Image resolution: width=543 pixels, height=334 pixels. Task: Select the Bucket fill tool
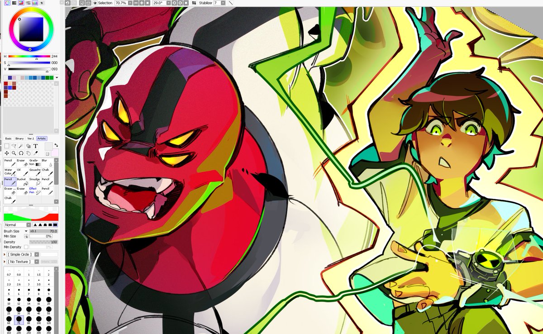(x=22, y=181)
